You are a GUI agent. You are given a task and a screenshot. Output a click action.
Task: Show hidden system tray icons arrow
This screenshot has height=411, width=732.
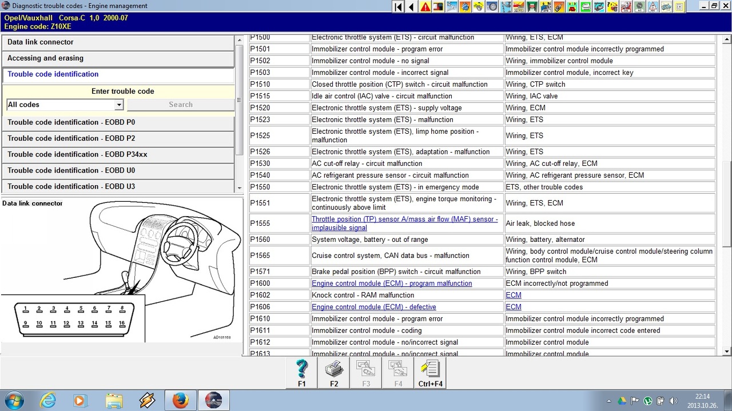tap(609, 401)
